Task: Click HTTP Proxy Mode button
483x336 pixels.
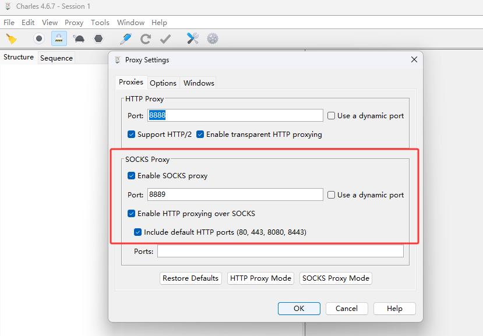Action: pos(260,278)
